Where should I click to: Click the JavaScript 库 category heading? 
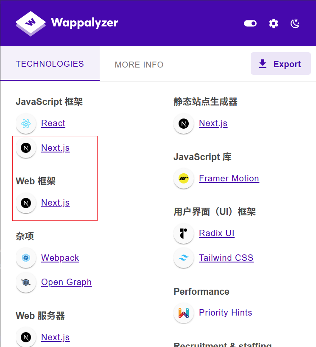click(x=202, y=157)
